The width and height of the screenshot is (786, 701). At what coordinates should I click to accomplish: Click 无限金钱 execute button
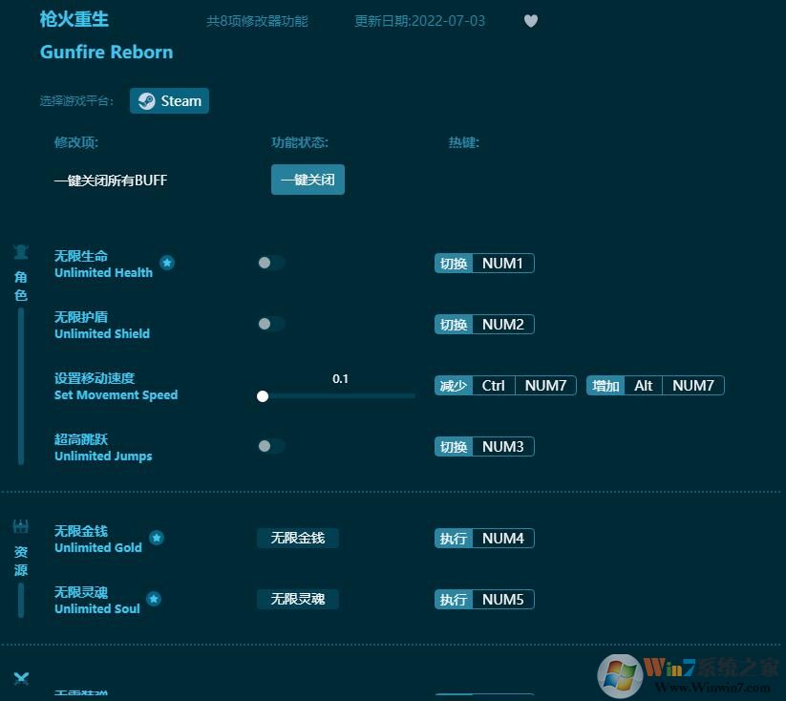click(298, 538)
